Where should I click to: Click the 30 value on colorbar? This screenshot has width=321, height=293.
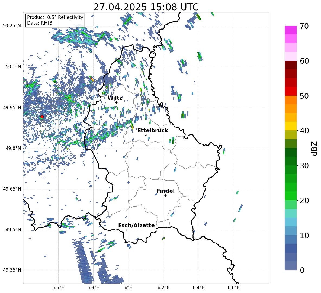pos(304,166)
